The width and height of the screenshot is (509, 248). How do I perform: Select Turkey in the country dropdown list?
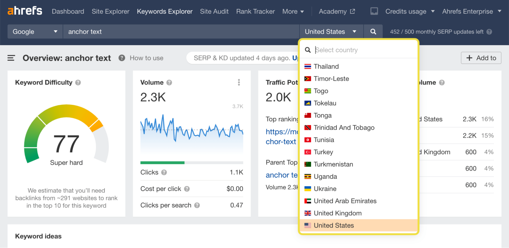click(x=323, y=152)
